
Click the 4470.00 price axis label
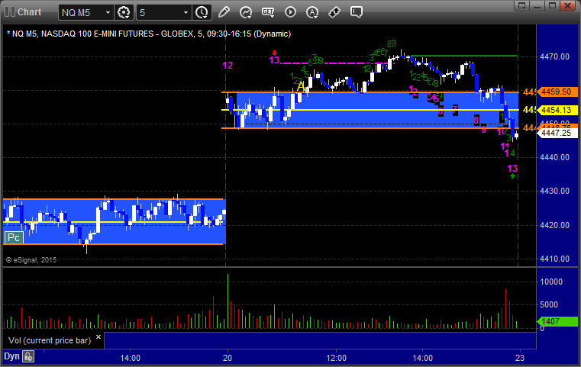tap(555, 56)
